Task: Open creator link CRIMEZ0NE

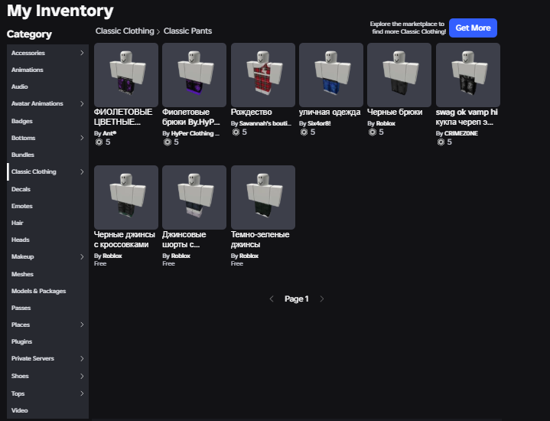Action: pyautogui.click(x=461, y=133)
